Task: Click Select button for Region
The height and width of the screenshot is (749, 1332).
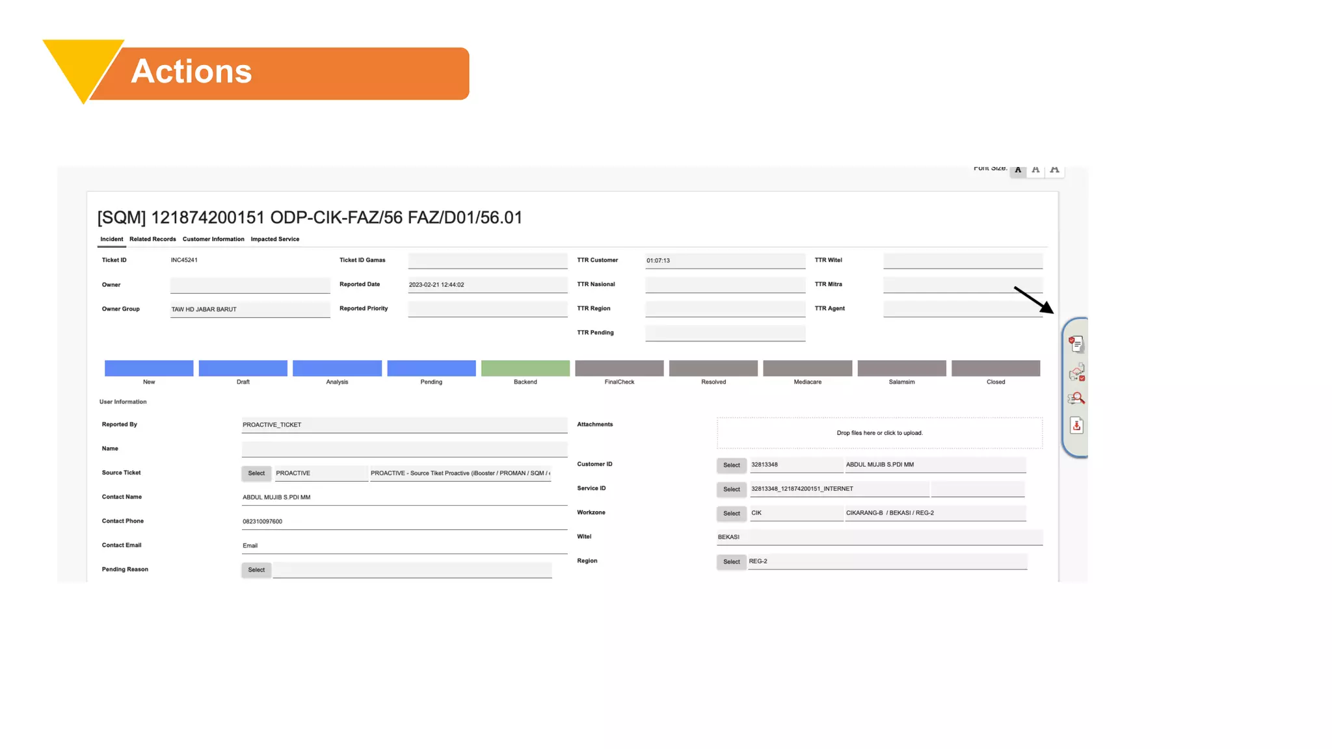Action: pos(731,562)
